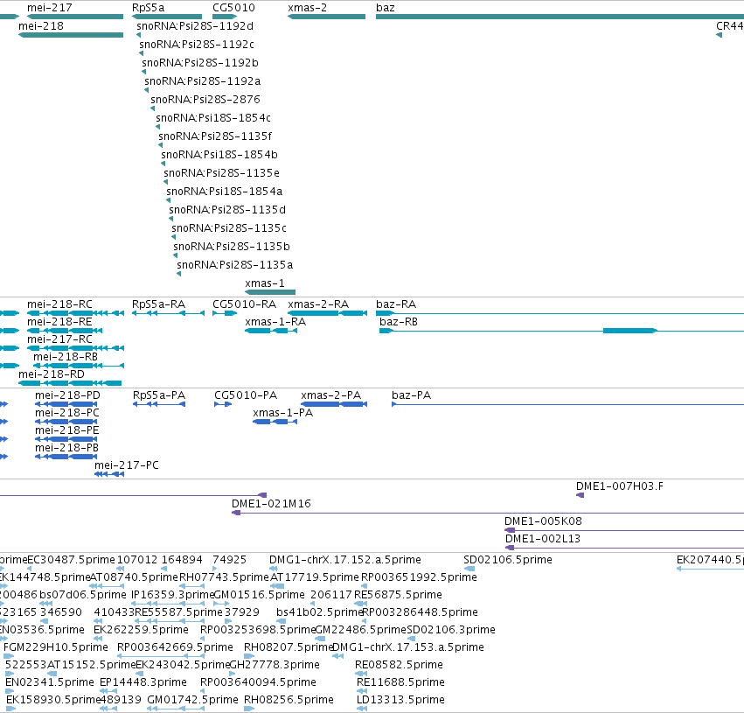The height and width of the screenshot is (713, 744).
Task: Select snoRNA:Psi28S-1135a label
Action: (235, 265)
